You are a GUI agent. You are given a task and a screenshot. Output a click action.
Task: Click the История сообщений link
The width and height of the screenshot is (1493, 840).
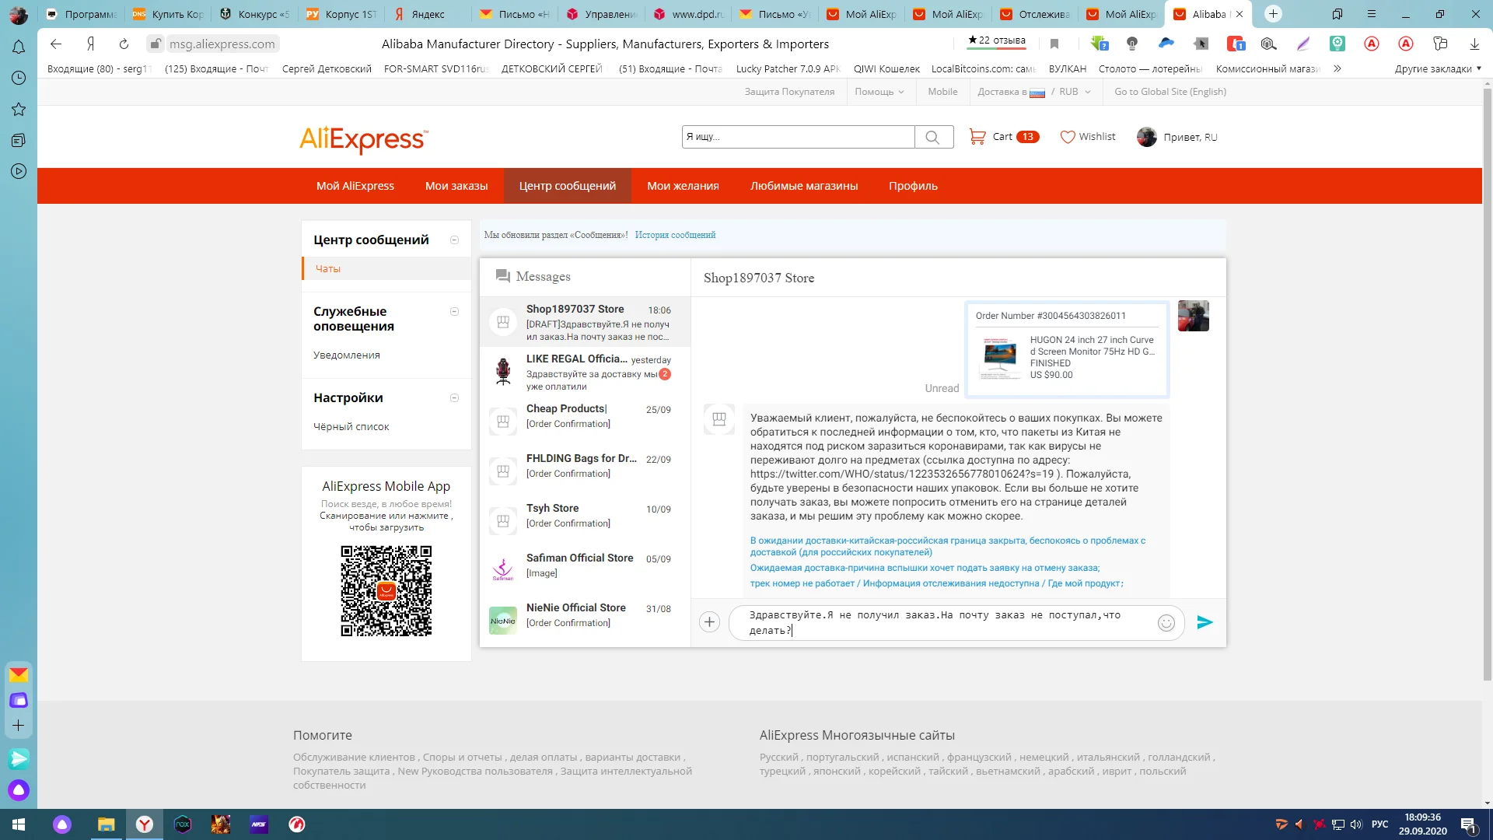[x=675, y=235]
